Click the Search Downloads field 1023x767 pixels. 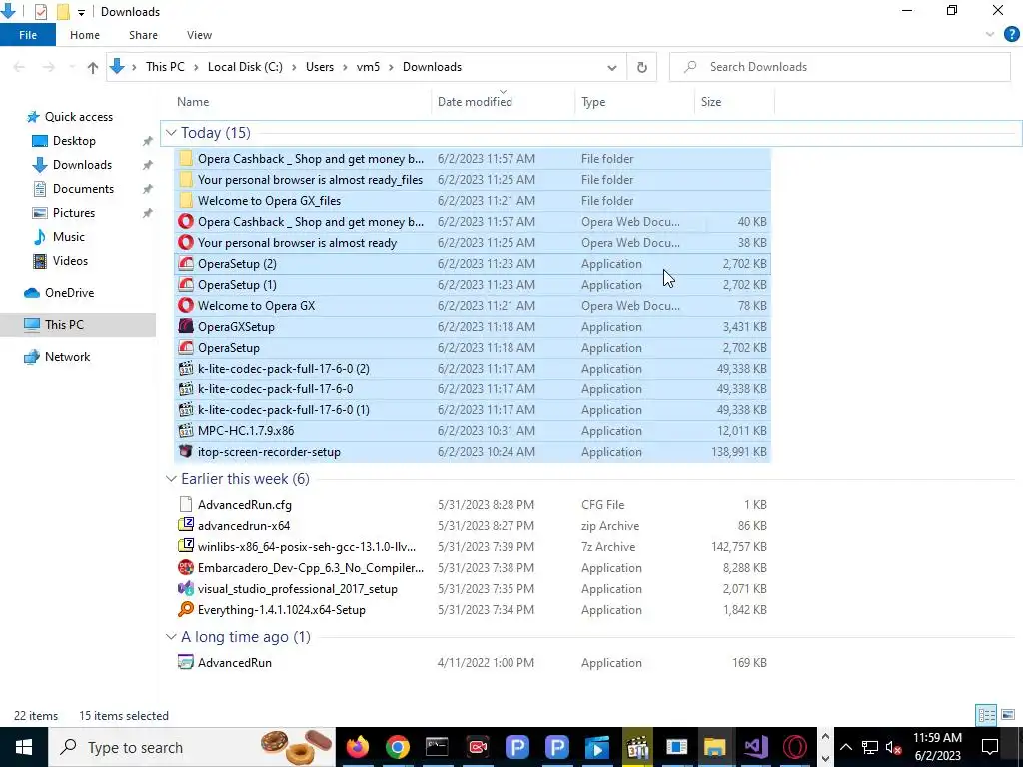(x=839, y=67)
